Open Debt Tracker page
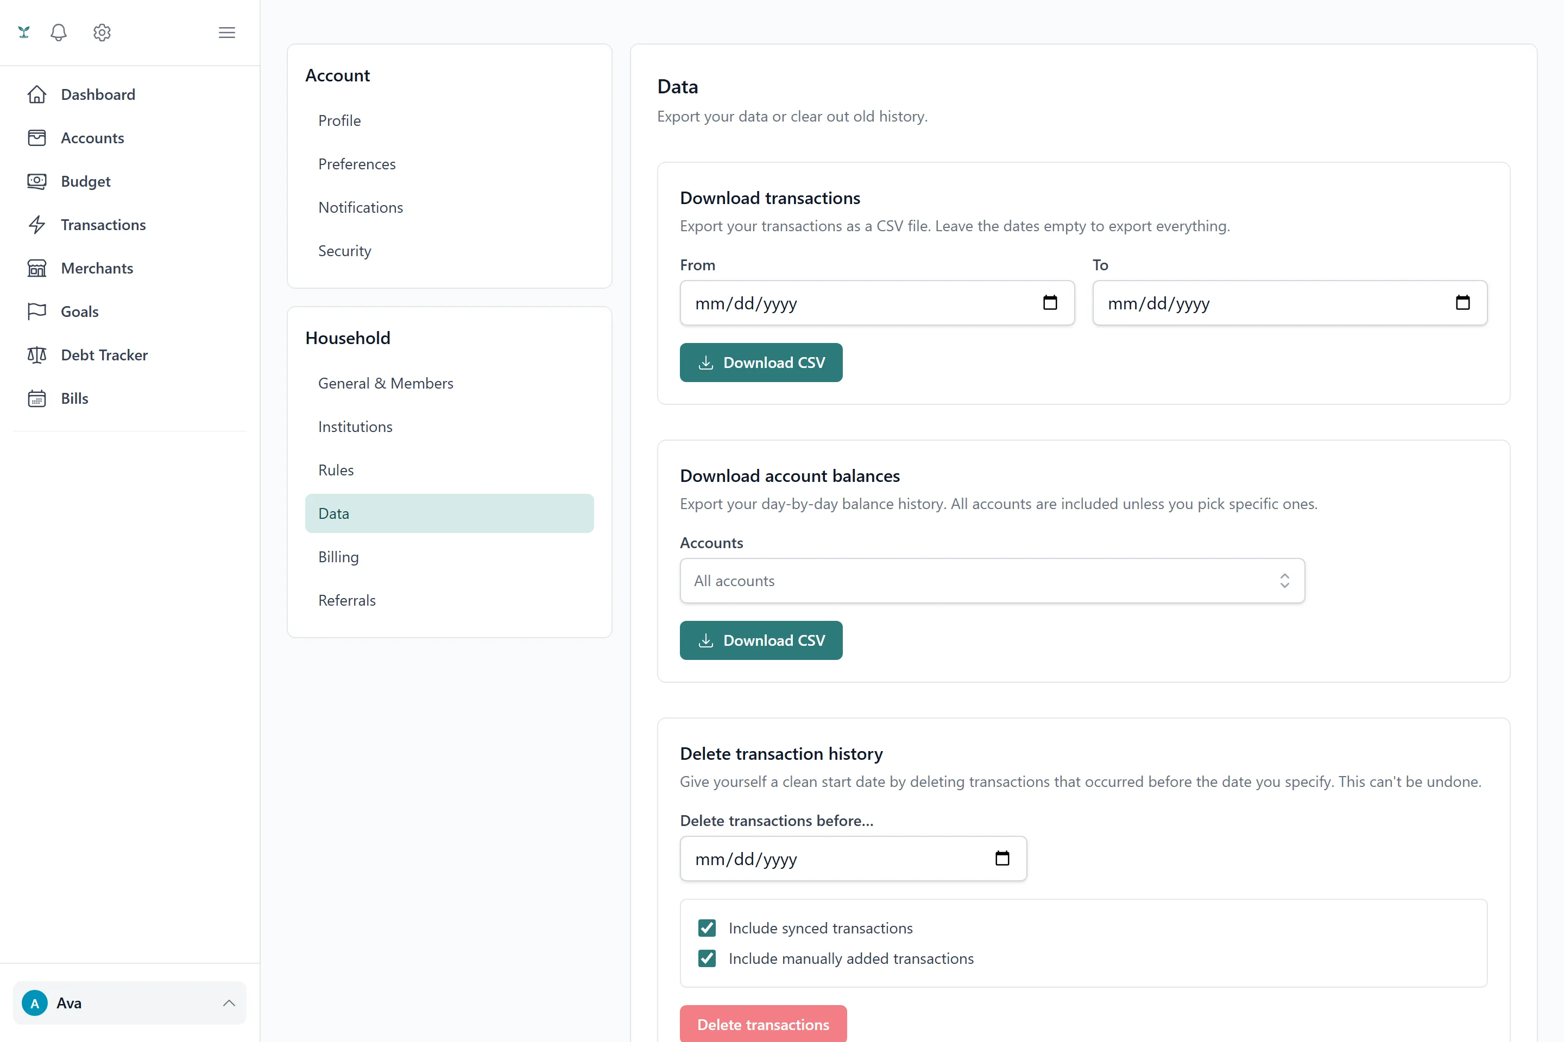The width and height of the screenshot is (1564, 1042). coord(130,355)
